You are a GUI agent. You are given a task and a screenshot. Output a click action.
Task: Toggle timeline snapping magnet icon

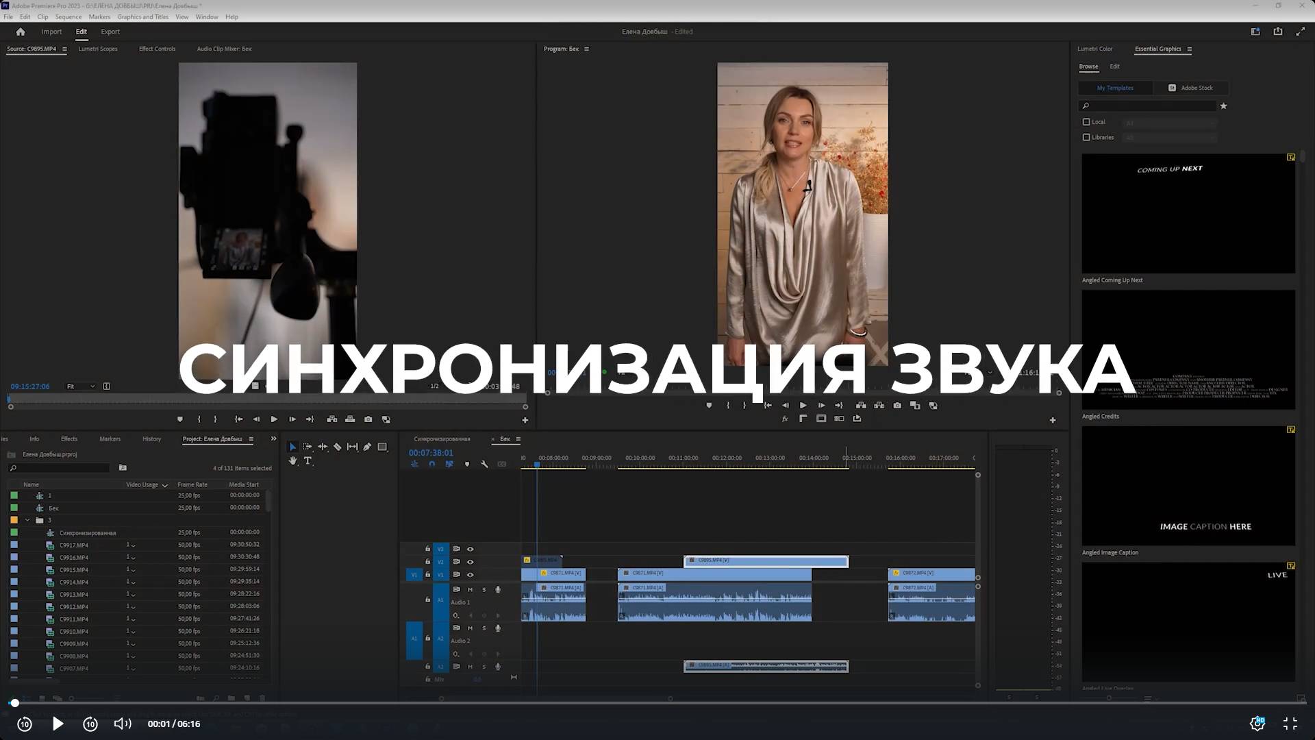[431, 464]
